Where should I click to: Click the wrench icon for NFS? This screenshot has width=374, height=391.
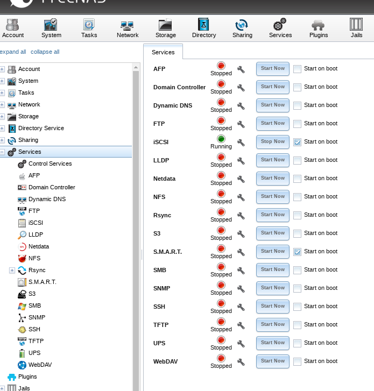pyautogui.click(x=241, y=197)
